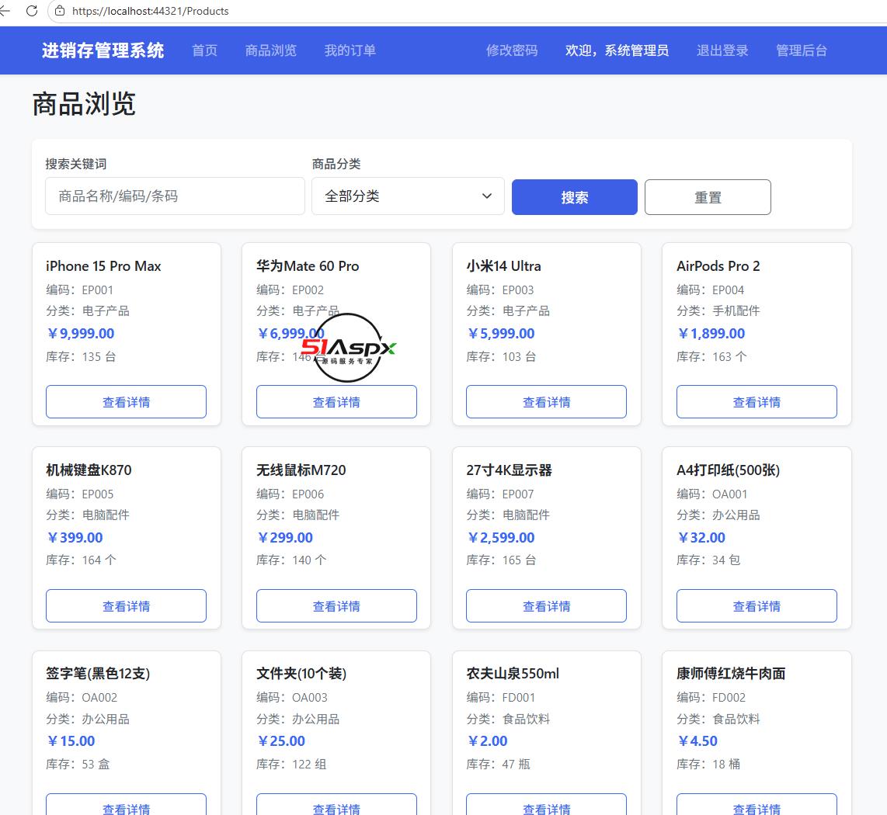Click price ¥2,599.00
The image size is (887, 815).
501,537
